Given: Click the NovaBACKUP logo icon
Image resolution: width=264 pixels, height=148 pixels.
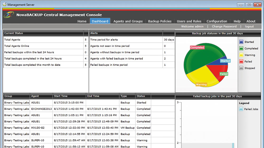Looking at the screenshot, I should (9, 15).
